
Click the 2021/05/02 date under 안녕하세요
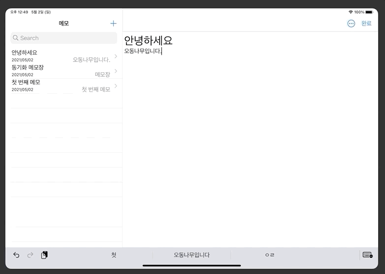coord(22,60)
